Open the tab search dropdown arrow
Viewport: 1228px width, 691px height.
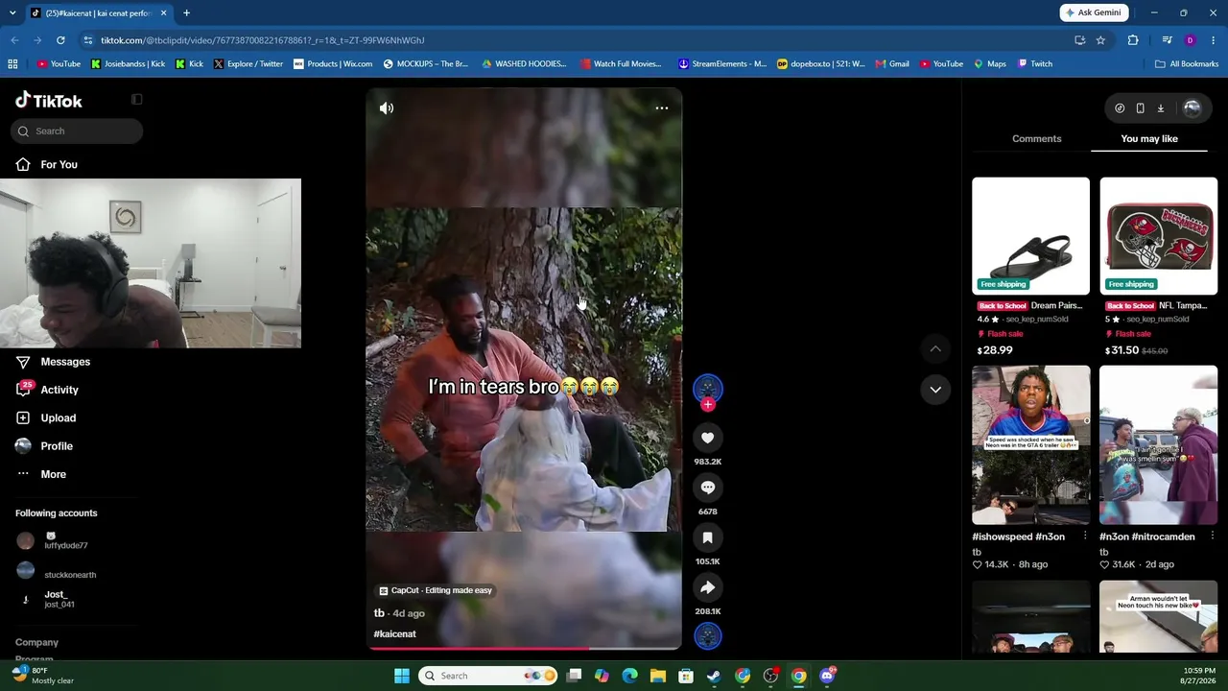click(12, 12)
